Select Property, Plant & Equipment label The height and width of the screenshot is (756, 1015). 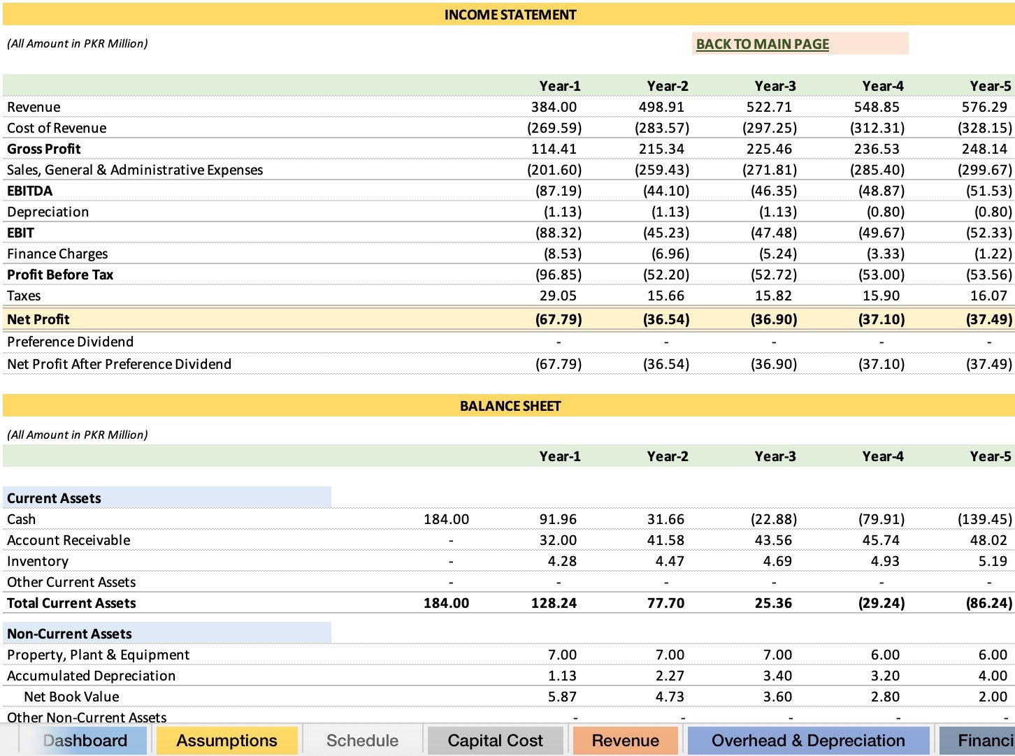[x=98, y=655]
